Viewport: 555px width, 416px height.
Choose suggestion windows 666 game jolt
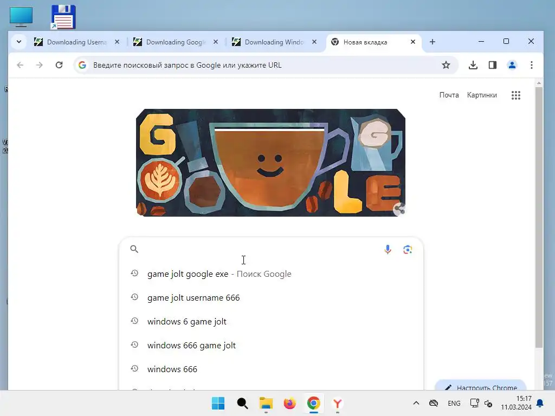[271, 345]
